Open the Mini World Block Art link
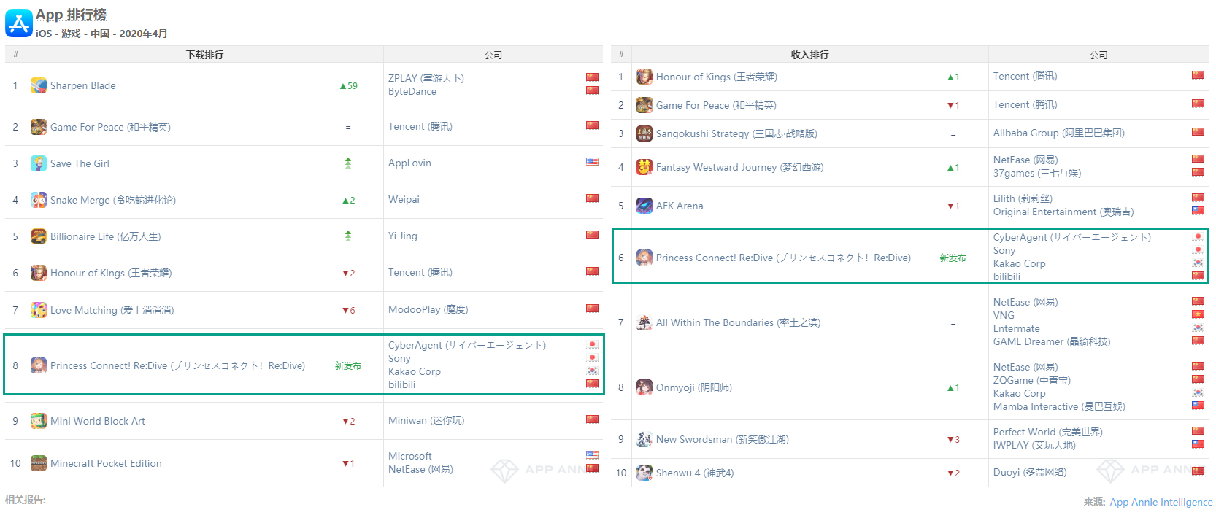Screen dimensions: 1216x515 pos(98,421)
